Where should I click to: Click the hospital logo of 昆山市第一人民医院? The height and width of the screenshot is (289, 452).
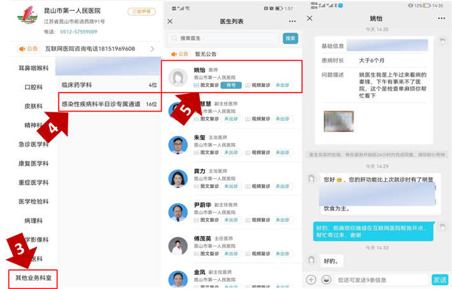[27, 15]
